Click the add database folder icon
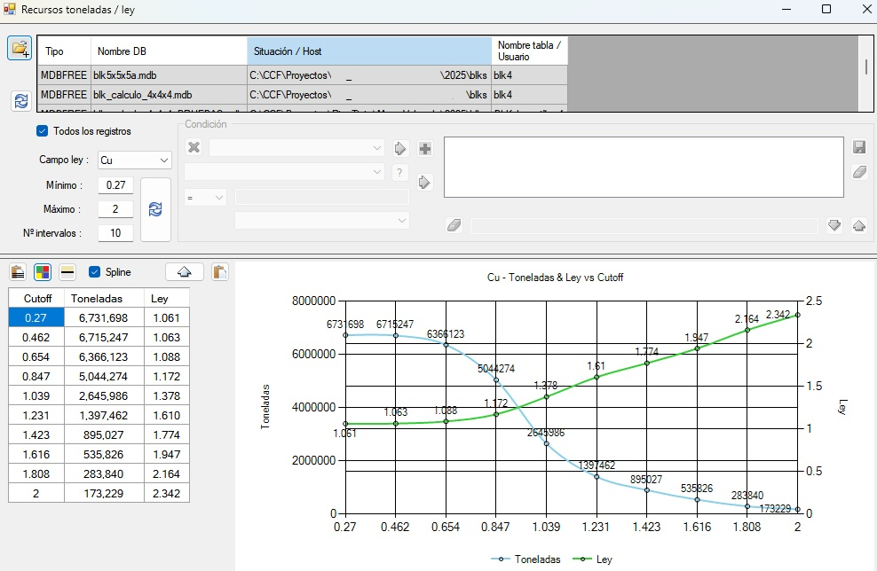 click(x=20, y=49)
